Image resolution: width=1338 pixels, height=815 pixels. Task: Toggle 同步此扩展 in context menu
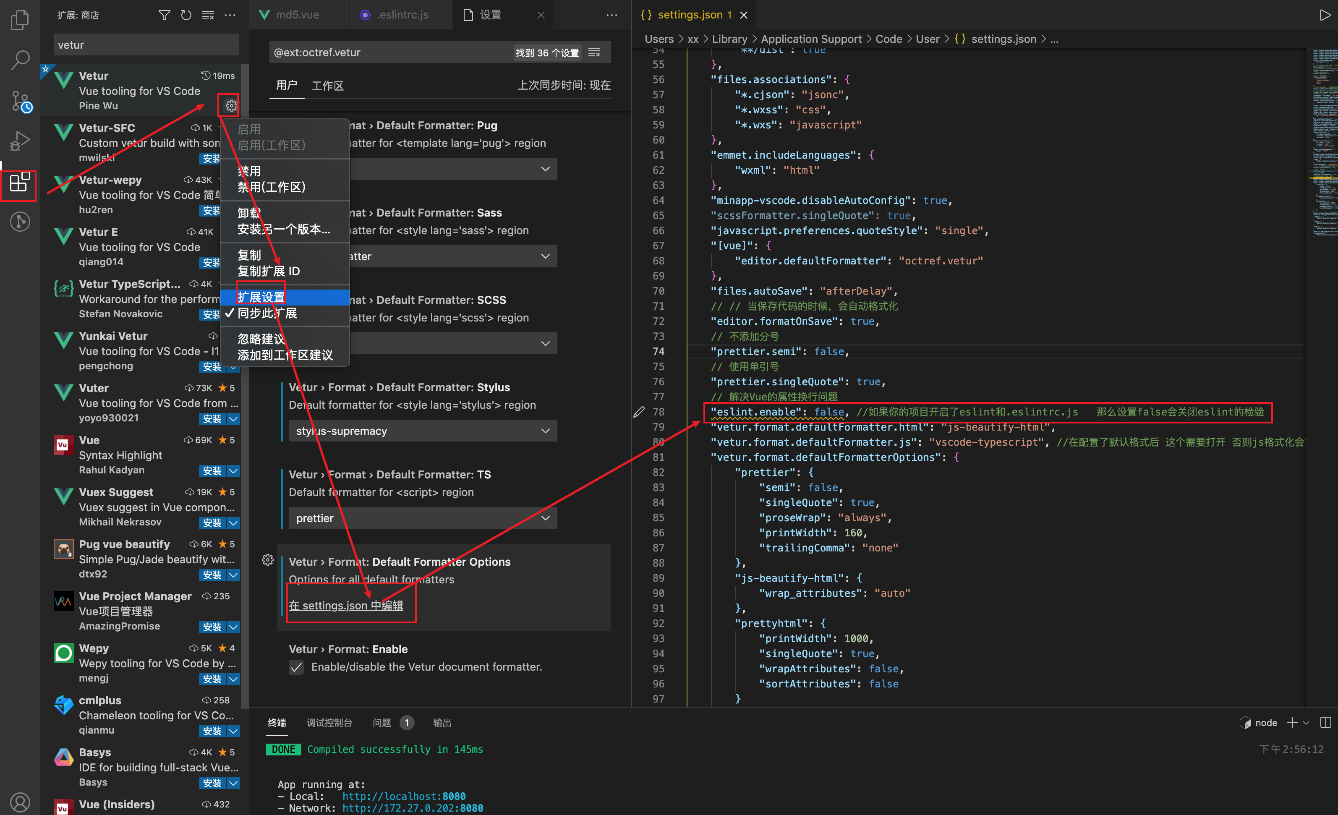point(285,313)
